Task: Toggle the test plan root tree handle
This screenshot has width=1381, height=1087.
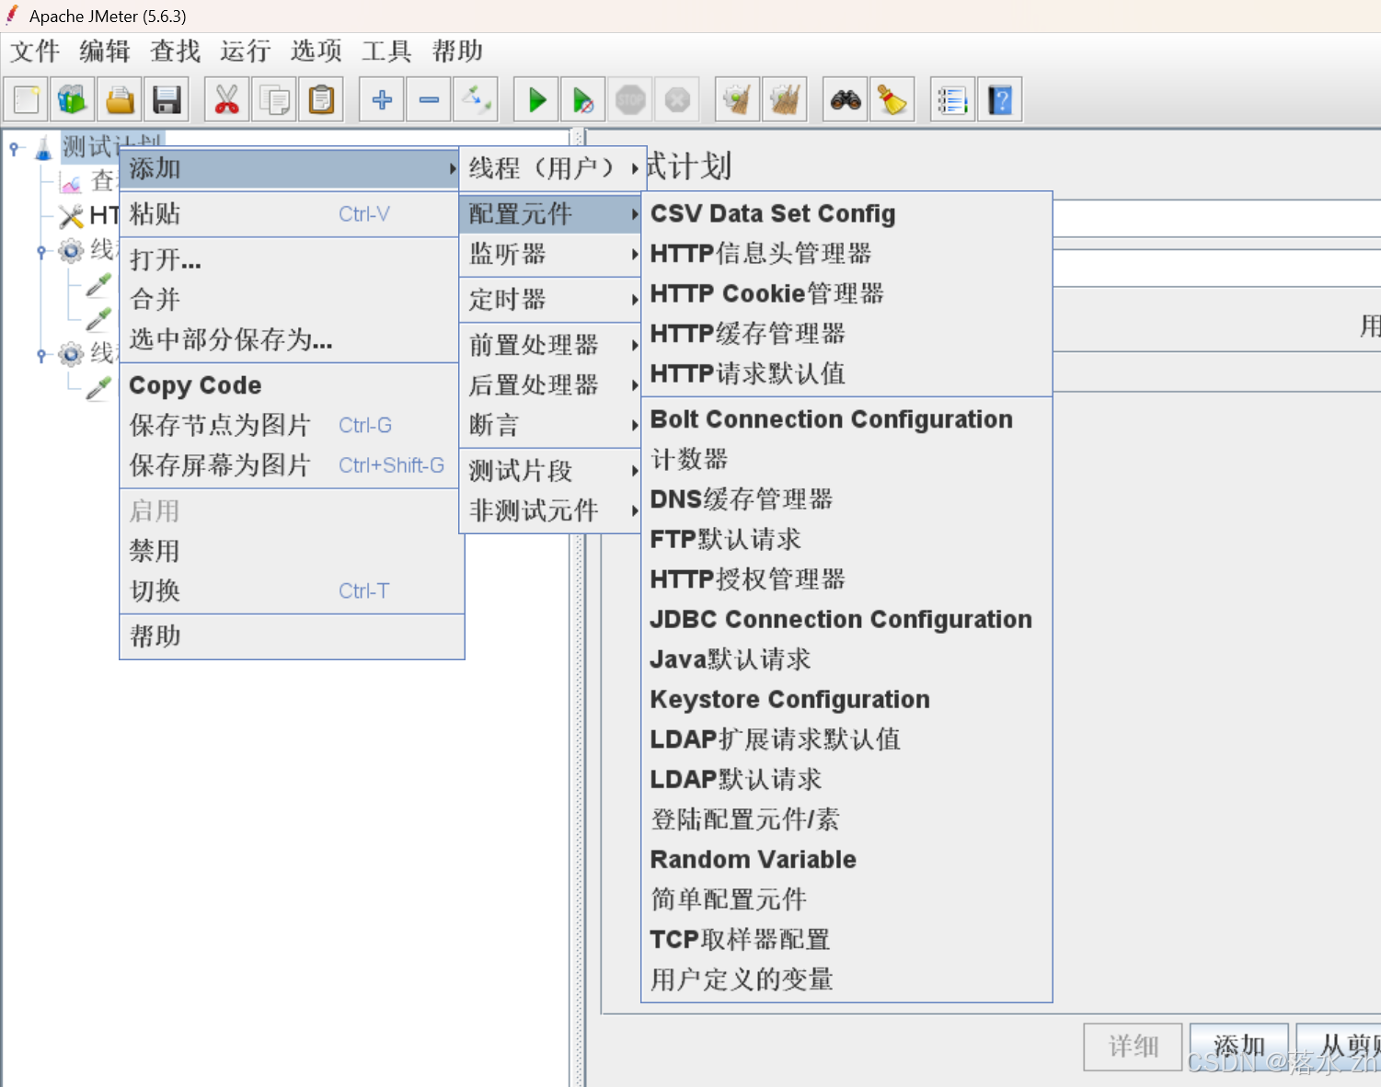Action: [14, 147]
